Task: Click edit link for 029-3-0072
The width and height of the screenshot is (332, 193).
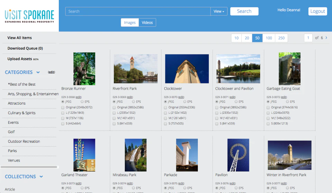Action: [x=284, y=97]
